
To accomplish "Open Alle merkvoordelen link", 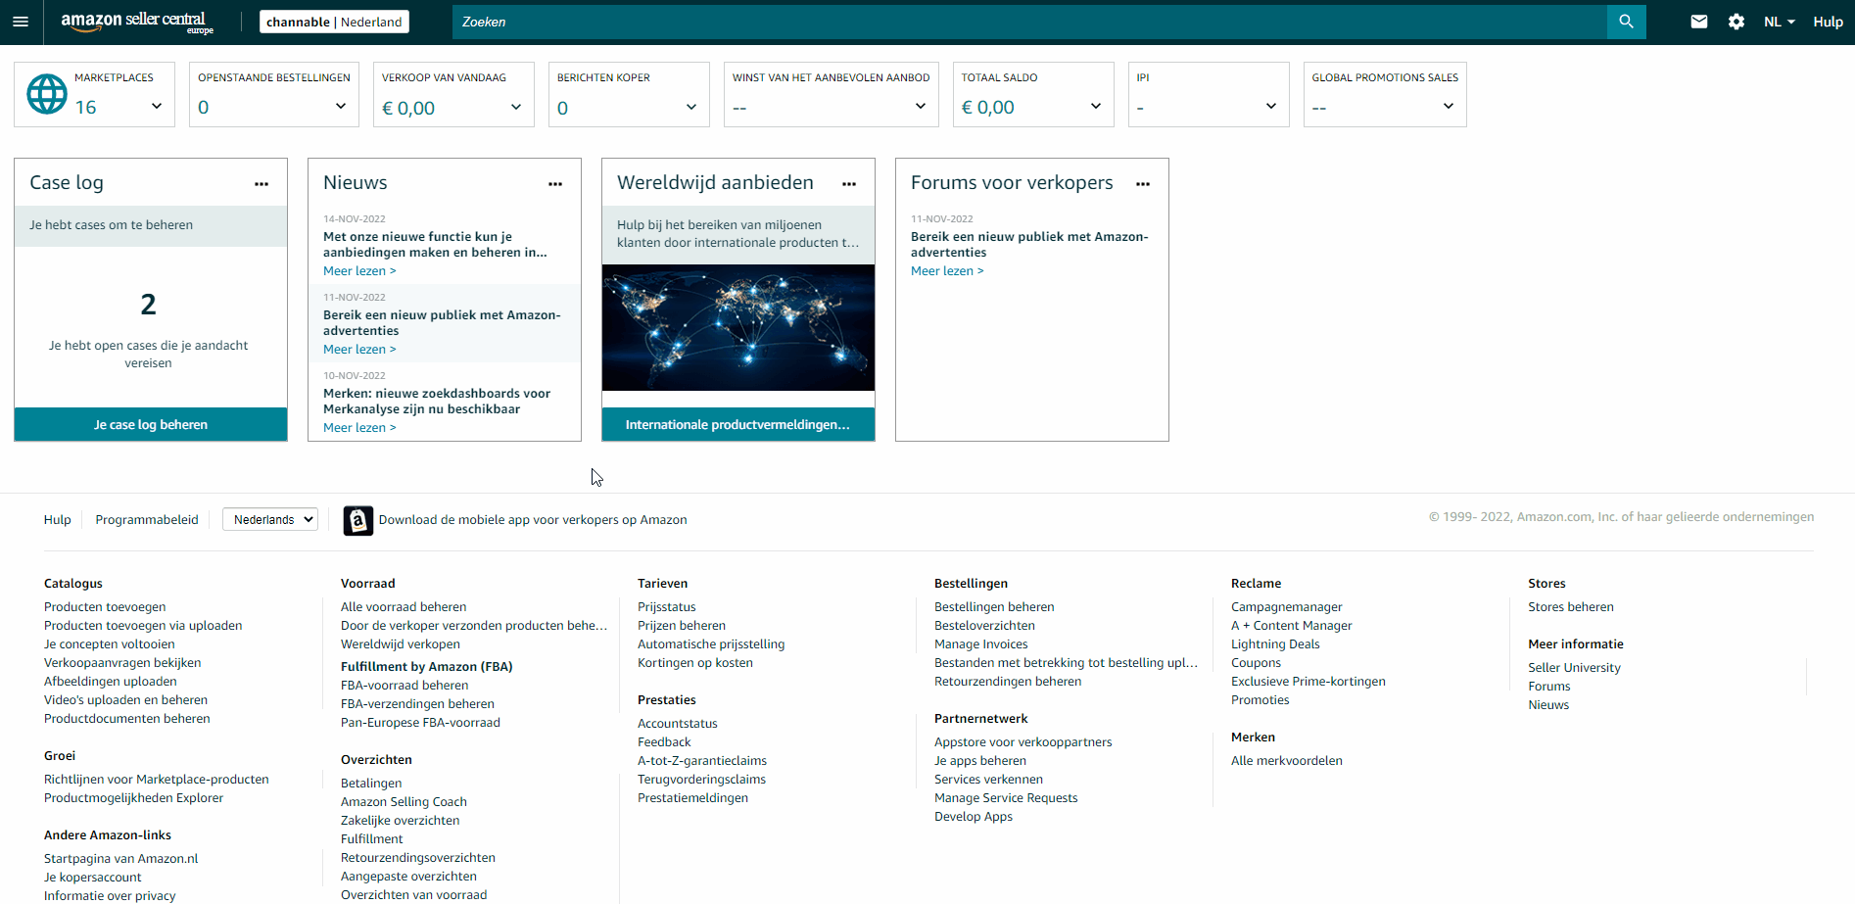I will tap(1287, 761).
